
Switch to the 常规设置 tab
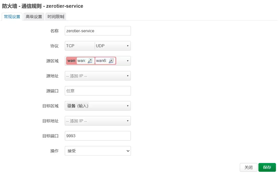click(x=12, y=17)
